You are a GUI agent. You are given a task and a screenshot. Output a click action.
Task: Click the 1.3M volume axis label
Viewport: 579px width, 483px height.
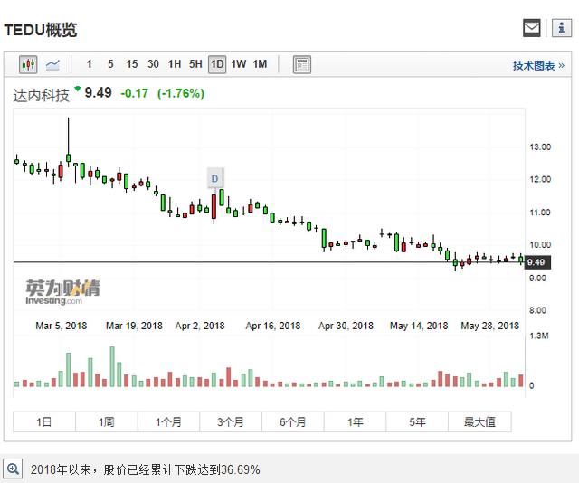coord(539,336)
